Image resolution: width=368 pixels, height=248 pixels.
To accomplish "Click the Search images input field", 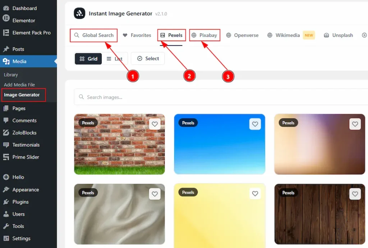I will (x=221, y=97).
